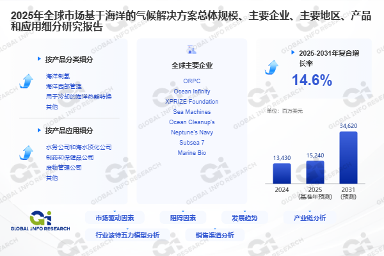Click the application 废物管理公司
384x256 pixels.
pyautogui.click(x=63, y=168)
